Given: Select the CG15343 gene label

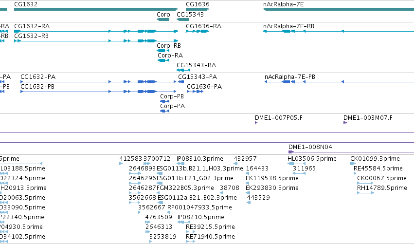Looking at the screenshot, I should tap(190, 14).
